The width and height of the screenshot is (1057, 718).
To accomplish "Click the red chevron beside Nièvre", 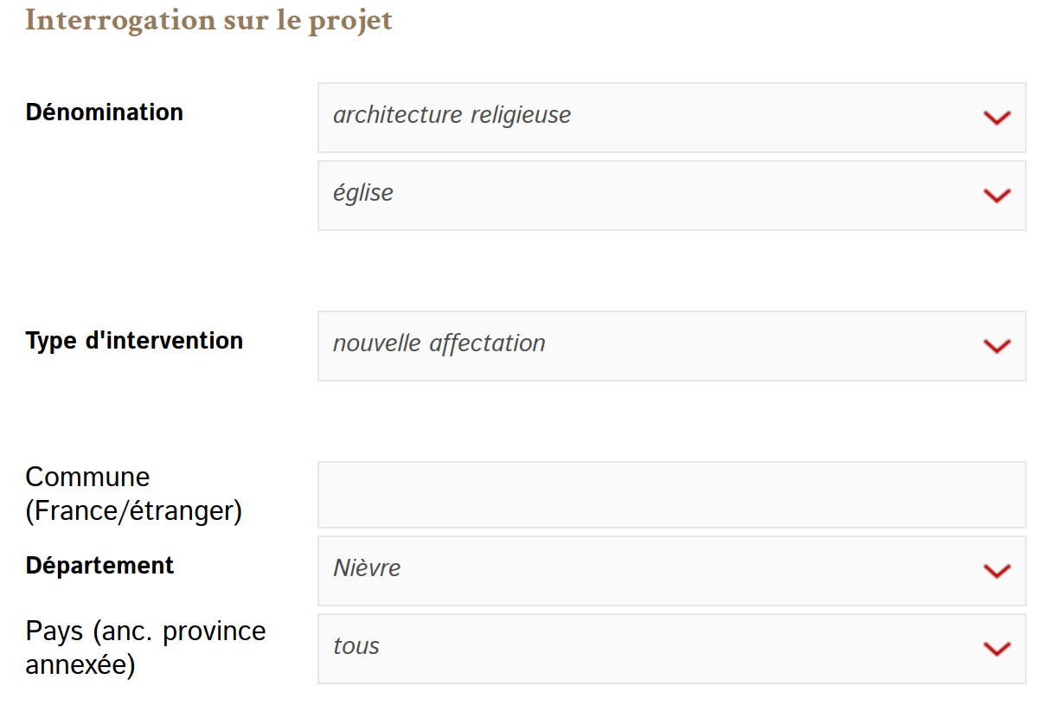I will coord(996,571).
